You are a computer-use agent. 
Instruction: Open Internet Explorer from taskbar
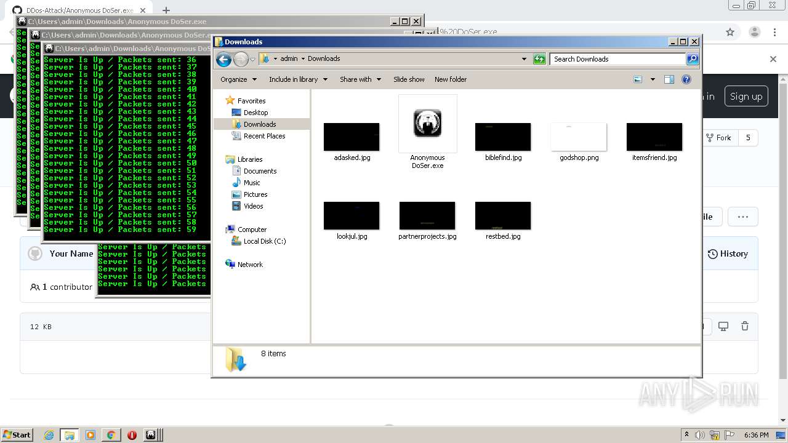pyautogui.click(x=49, y=435)
